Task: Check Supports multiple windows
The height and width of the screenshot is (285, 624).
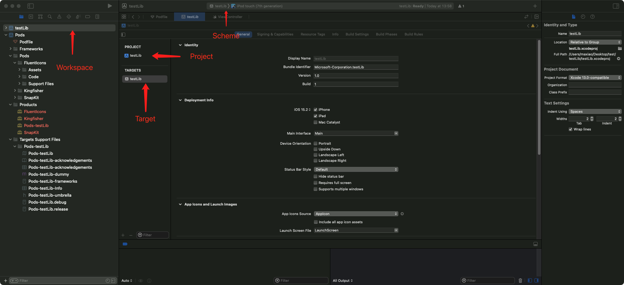Action: tap(315, 189)
